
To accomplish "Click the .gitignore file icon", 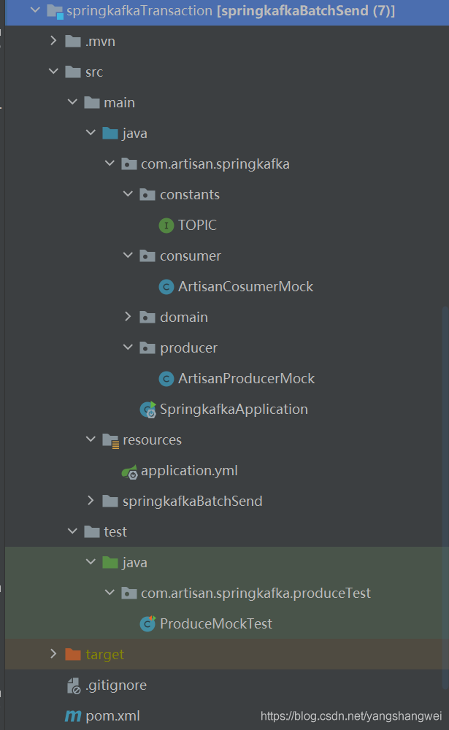I will point(73,685).
